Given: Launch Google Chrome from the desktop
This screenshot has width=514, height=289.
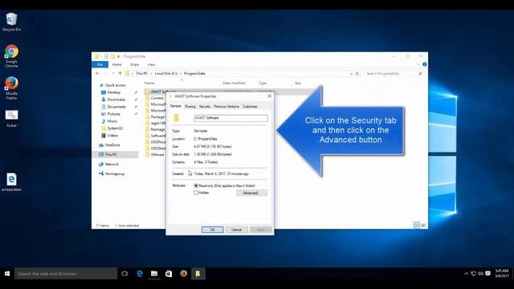Looking at the screenshot, I should pos(11,56).
